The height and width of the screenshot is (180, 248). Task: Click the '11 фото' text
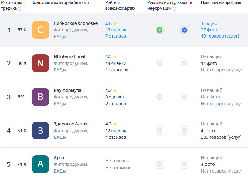(209, 63)
